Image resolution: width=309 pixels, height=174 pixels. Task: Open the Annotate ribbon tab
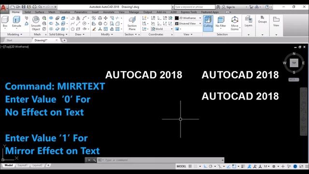click(109, 12)
